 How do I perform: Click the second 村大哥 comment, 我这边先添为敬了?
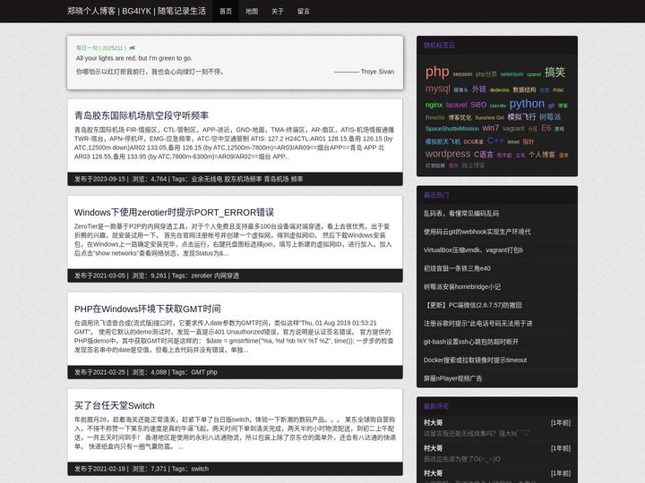pos(462,459)
